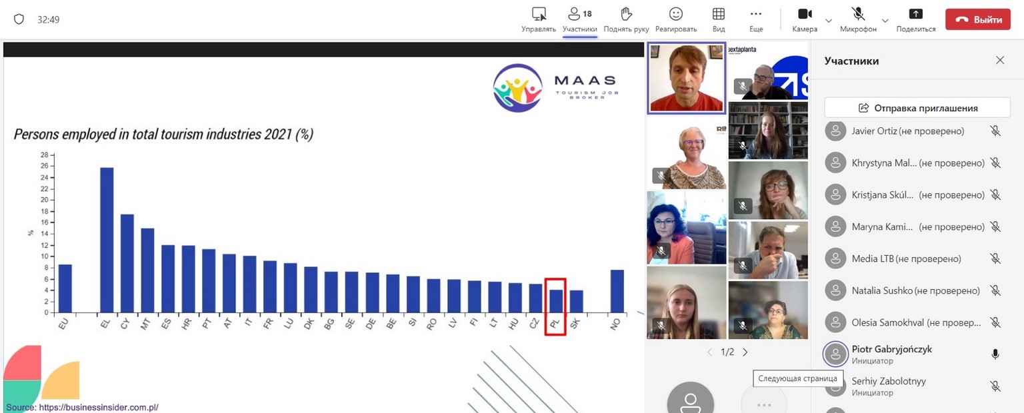
Task: Close the Участники side panel
Action: click(x=1000, y=61)
